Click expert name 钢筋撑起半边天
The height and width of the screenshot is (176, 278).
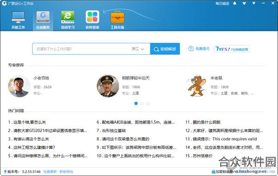click(x=136, y=78)
